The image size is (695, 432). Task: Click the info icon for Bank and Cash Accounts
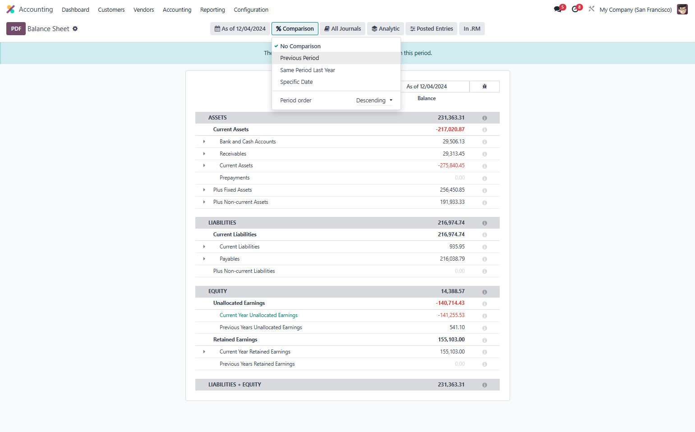(x=484, y=142)
